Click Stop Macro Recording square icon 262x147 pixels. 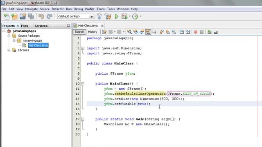point(202,32)
